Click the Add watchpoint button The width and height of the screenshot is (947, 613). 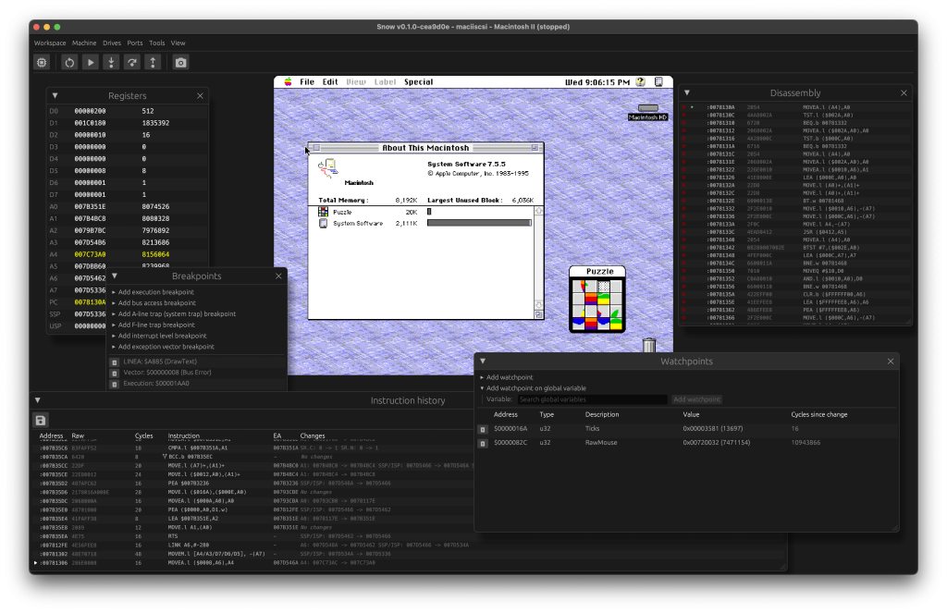[695, 399]
